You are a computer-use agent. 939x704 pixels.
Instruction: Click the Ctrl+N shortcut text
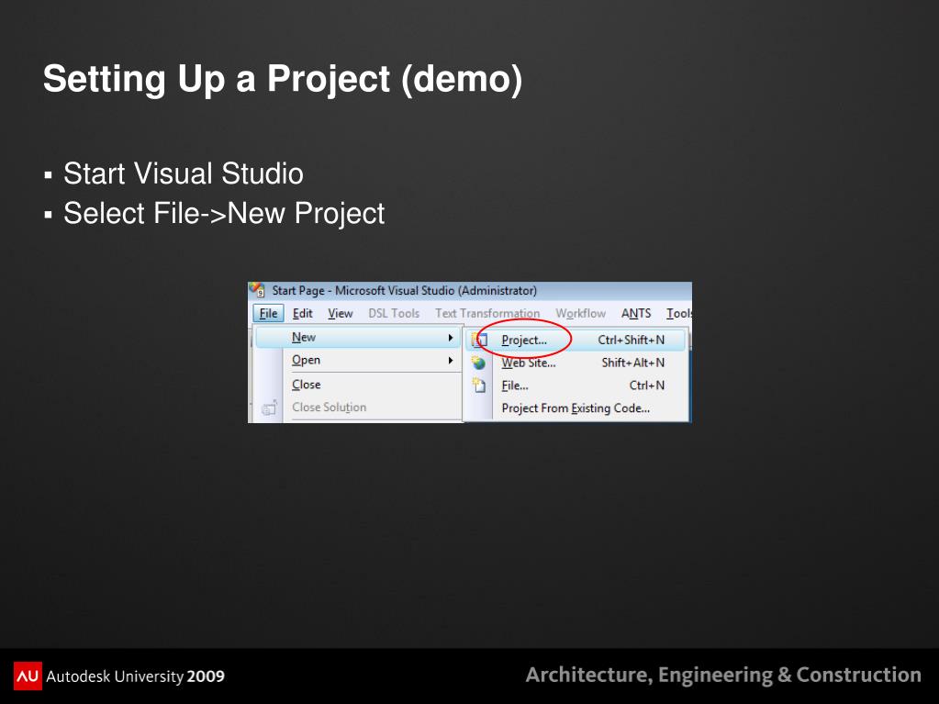tap(647, 386)
